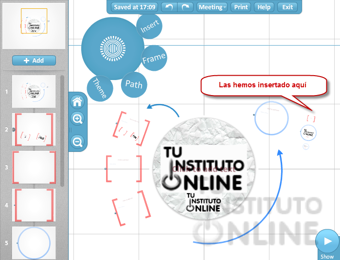Click the central Prezi bubble menu icon
Viewport: 340px width, 260px height.
coord(113,49)
